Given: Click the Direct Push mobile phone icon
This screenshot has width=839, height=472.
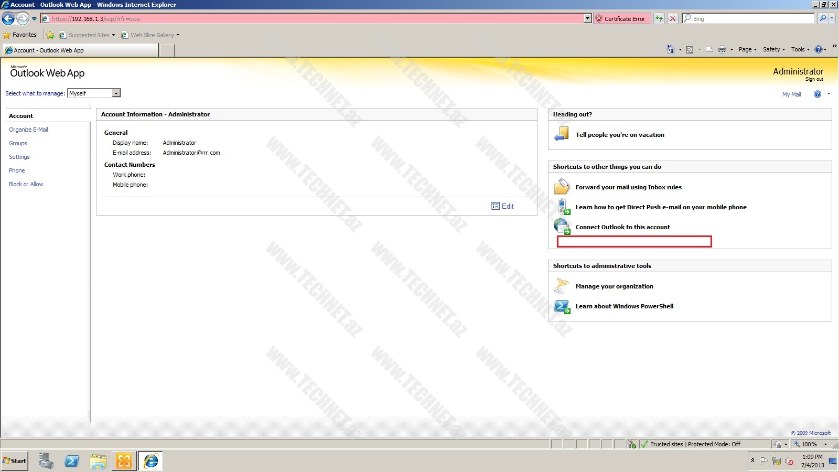Looking at the screenshot, I should point(563,207).
